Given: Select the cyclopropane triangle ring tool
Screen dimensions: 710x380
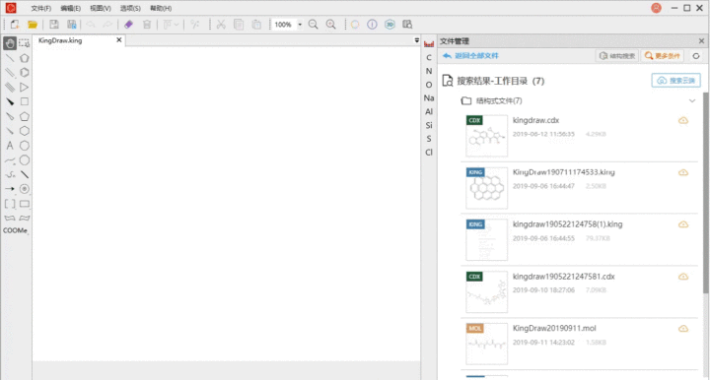Looking at the screenshot, I should [25, 88].
